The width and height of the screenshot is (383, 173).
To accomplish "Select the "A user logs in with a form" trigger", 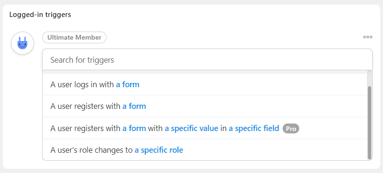I will [x=205, y=84].
